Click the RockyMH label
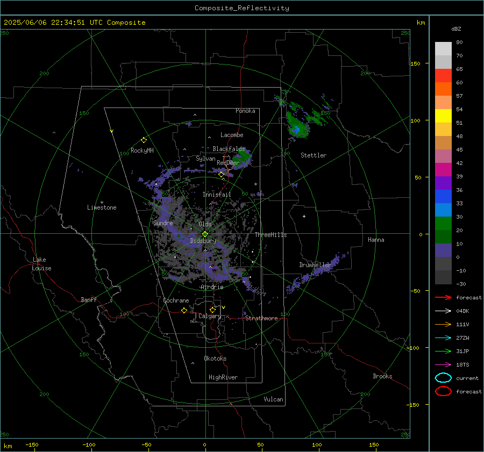484x452 pixels. point(142,150)
